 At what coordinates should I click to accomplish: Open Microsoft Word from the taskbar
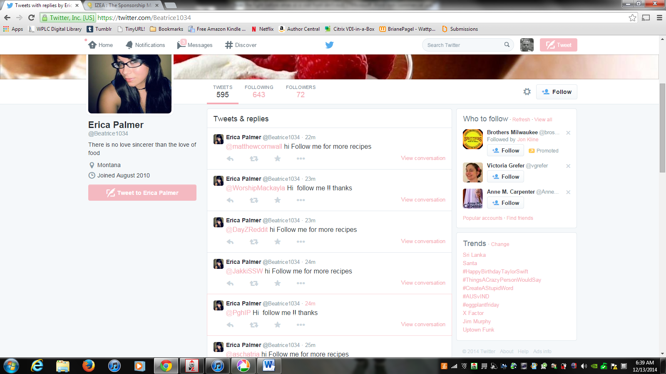tap(269, 366)
